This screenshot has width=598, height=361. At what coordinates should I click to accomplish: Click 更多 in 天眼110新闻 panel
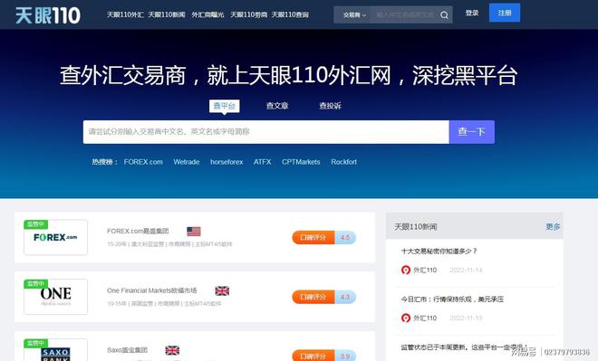(x=553, y=226)
